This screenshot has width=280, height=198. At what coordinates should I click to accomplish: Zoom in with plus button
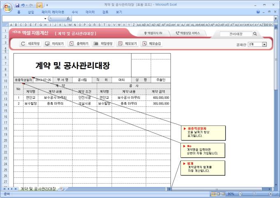[271, 194]
